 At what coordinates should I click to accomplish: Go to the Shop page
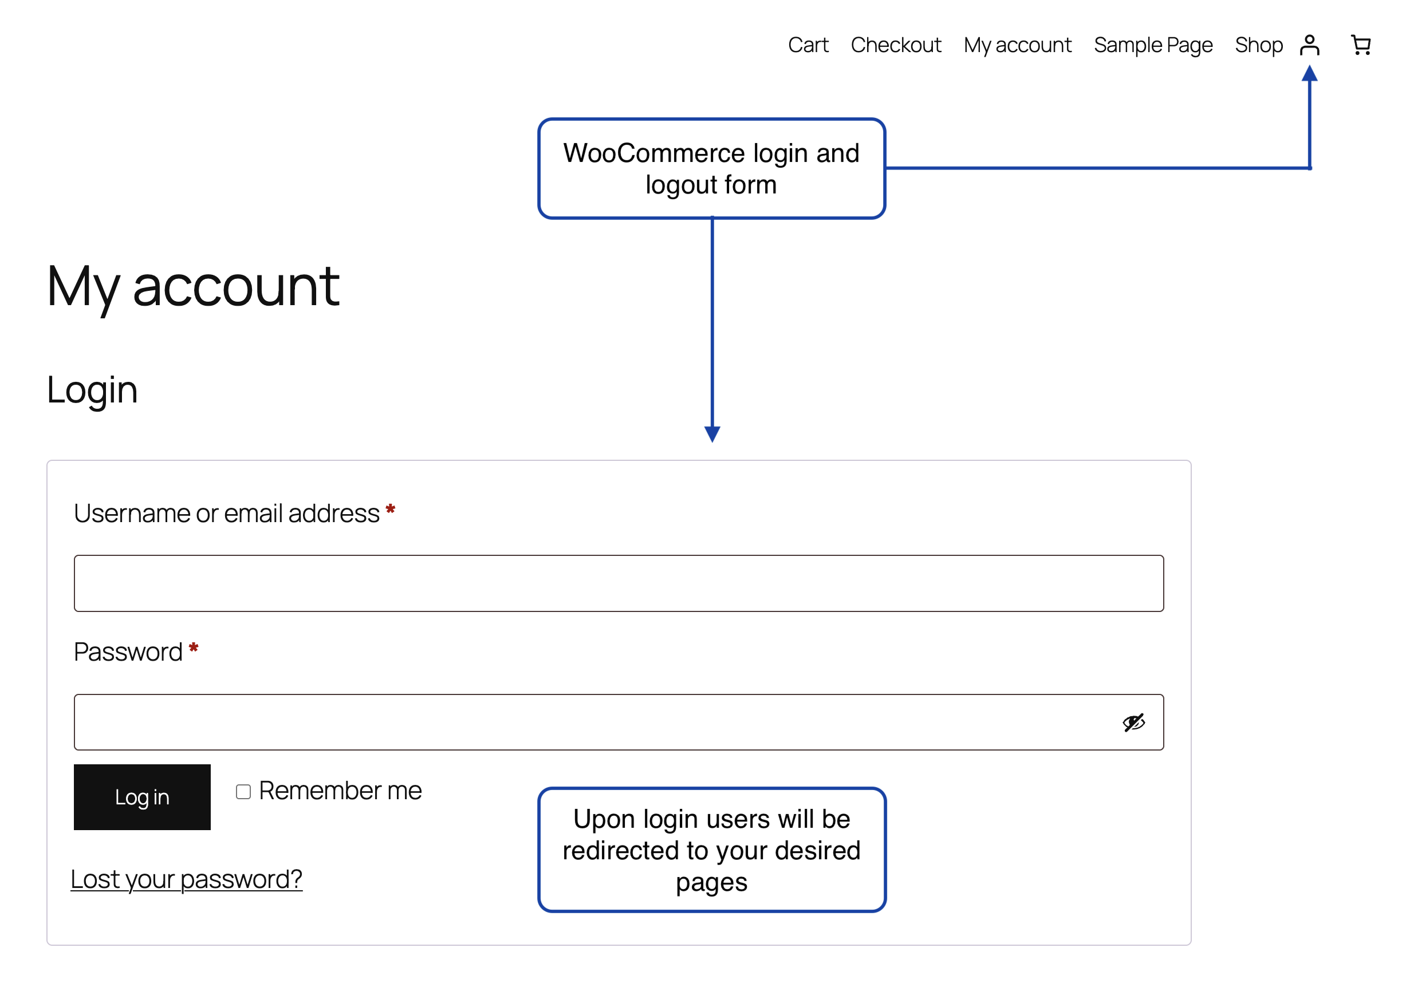pos(1259,44)
